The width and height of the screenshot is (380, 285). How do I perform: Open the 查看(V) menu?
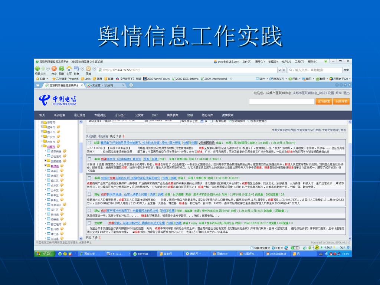click(260, 62)
